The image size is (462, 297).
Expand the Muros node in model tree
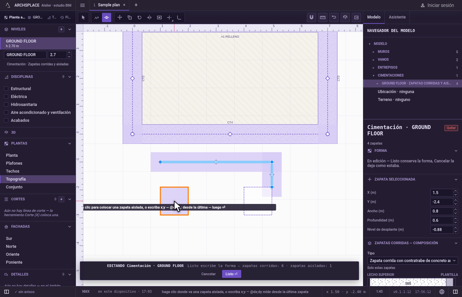point(374,52)
